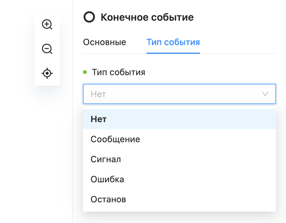
Task: Click the Конечное событие header title
Action: click(146, 17)
